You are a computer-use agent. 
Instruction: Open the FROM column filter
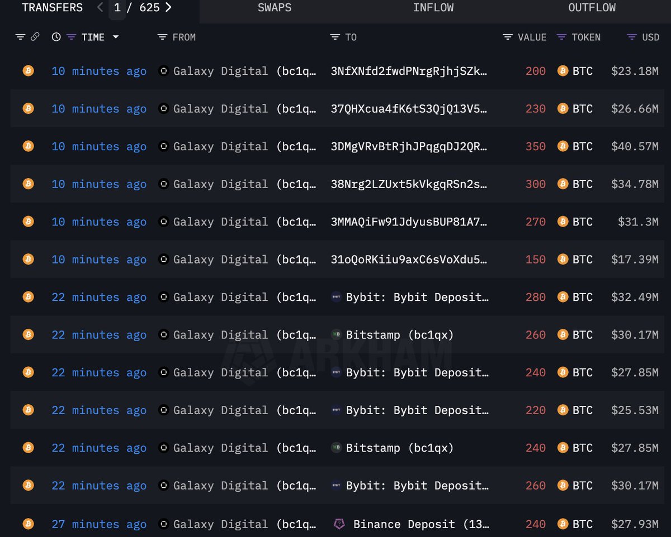tap(163, 37)
